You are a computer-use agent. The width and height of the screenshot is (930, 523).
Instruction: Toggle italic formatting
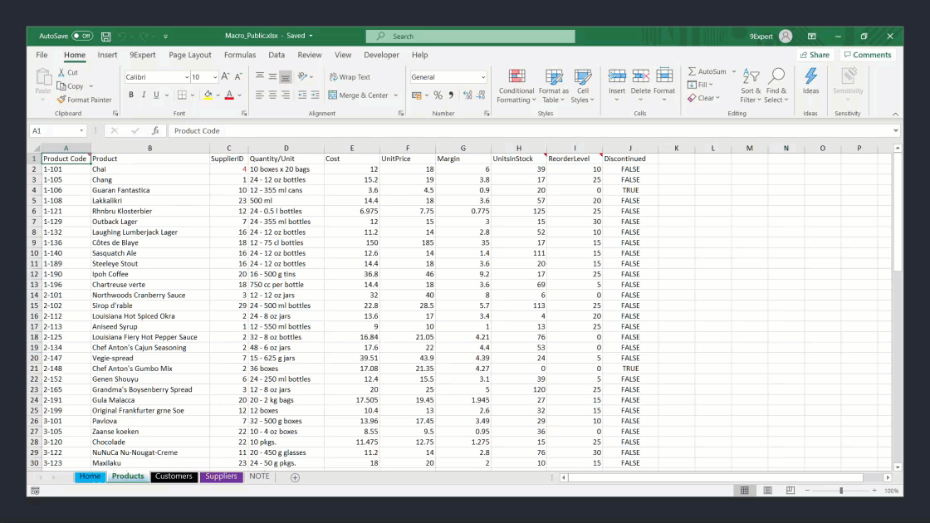click(146, 94)
